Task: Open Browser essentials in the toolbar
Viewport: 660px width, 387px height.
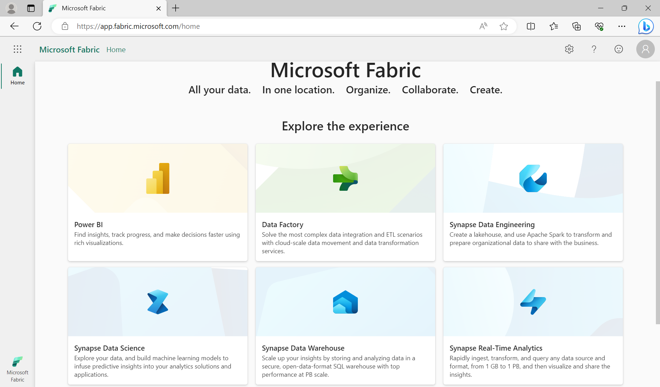Action: coord(599,26)
